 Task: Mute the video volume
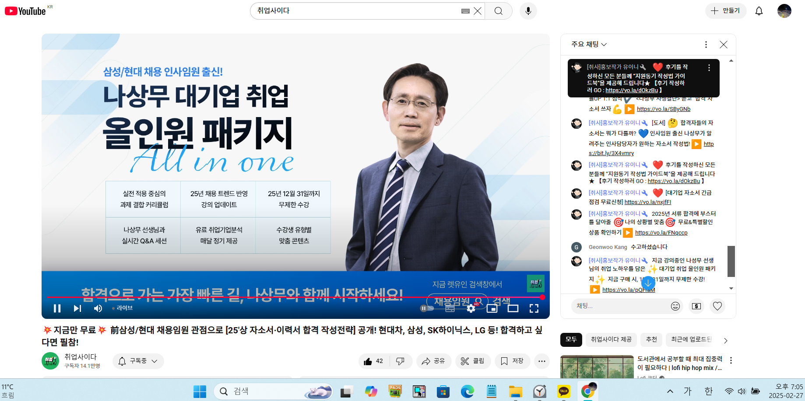98,308
